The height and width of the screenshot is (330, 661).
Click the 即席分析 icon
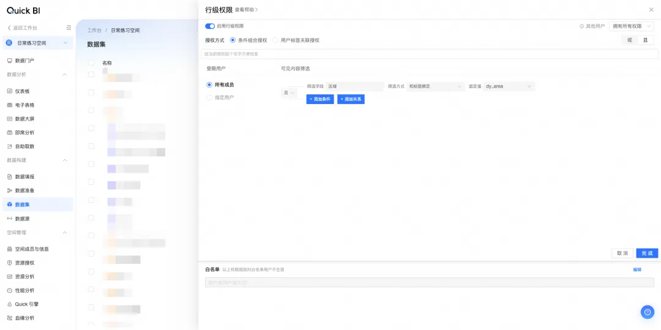pos(10,133)
